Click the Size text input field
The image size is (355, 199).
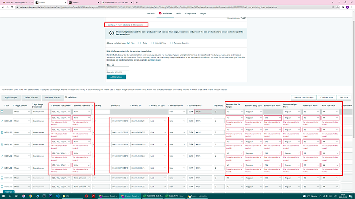[118, 69]
